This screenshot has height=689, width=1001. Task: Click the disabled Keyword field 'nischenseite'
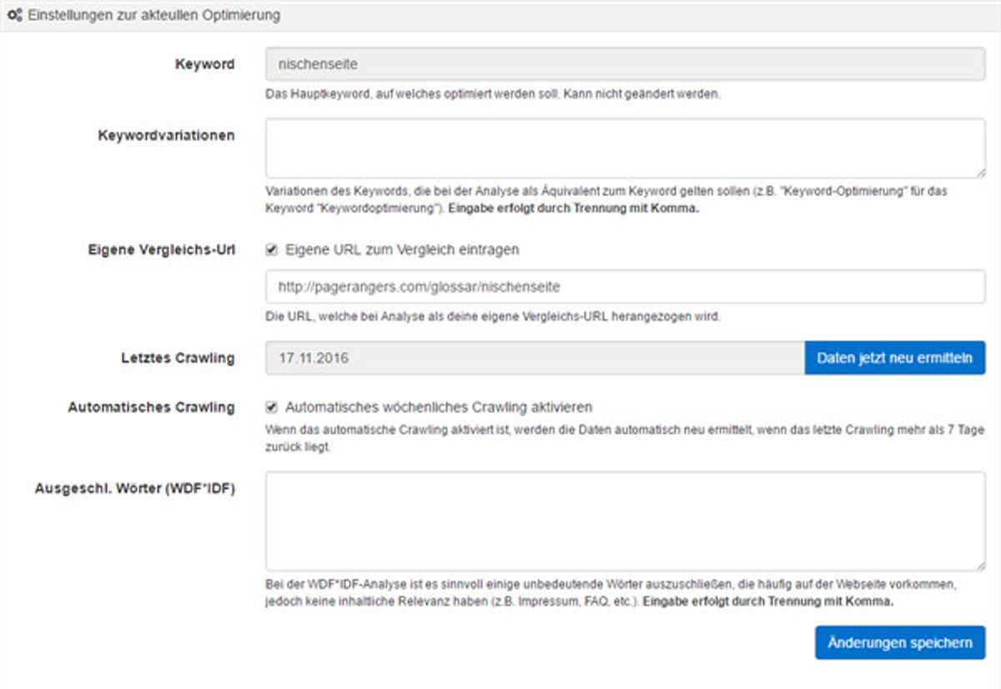point(626,64)
